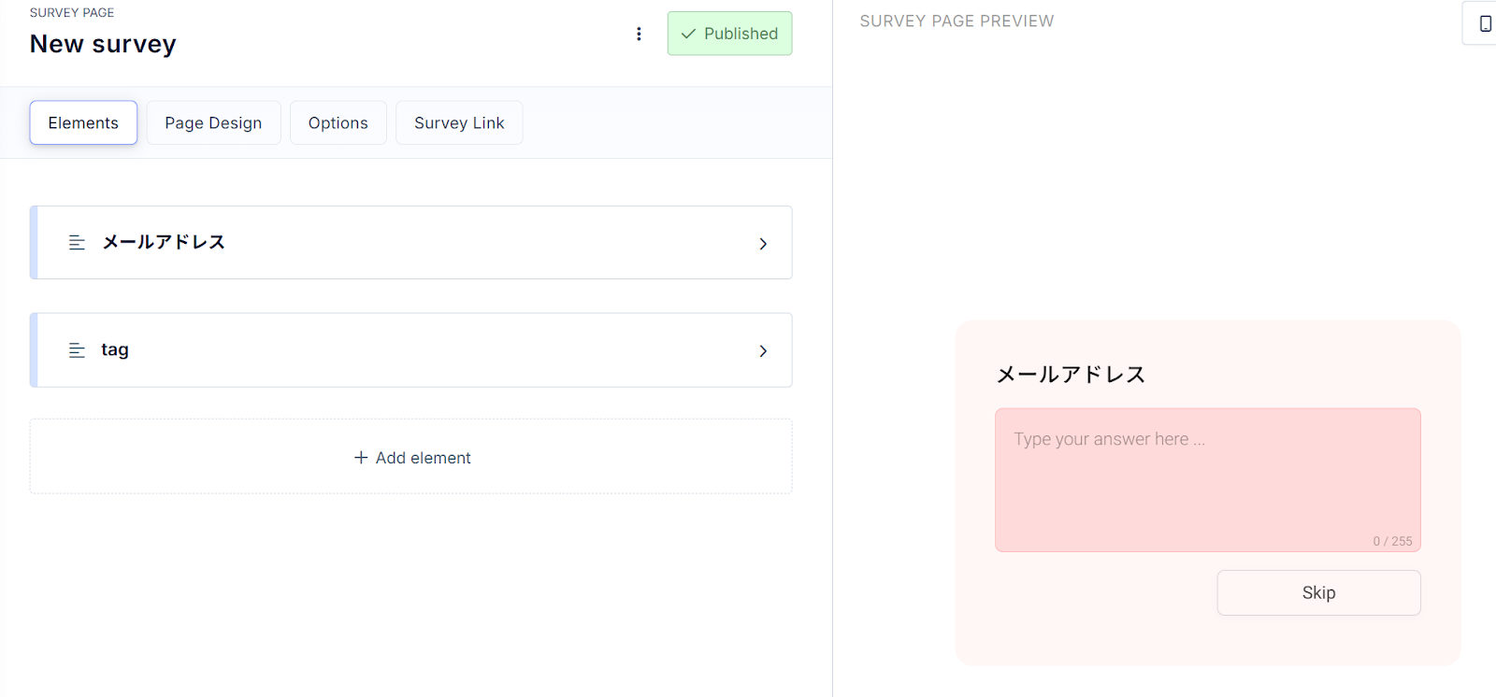Click the text icon beside メールアドレス element
Screen dimensions: 1496x697
(77, 243)
